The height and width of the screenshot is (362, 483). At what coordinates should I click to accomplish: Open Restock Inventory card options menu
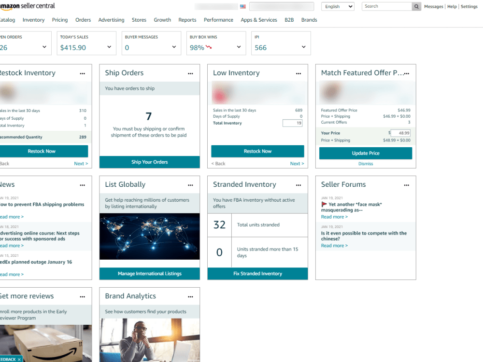tap(82, 73)
